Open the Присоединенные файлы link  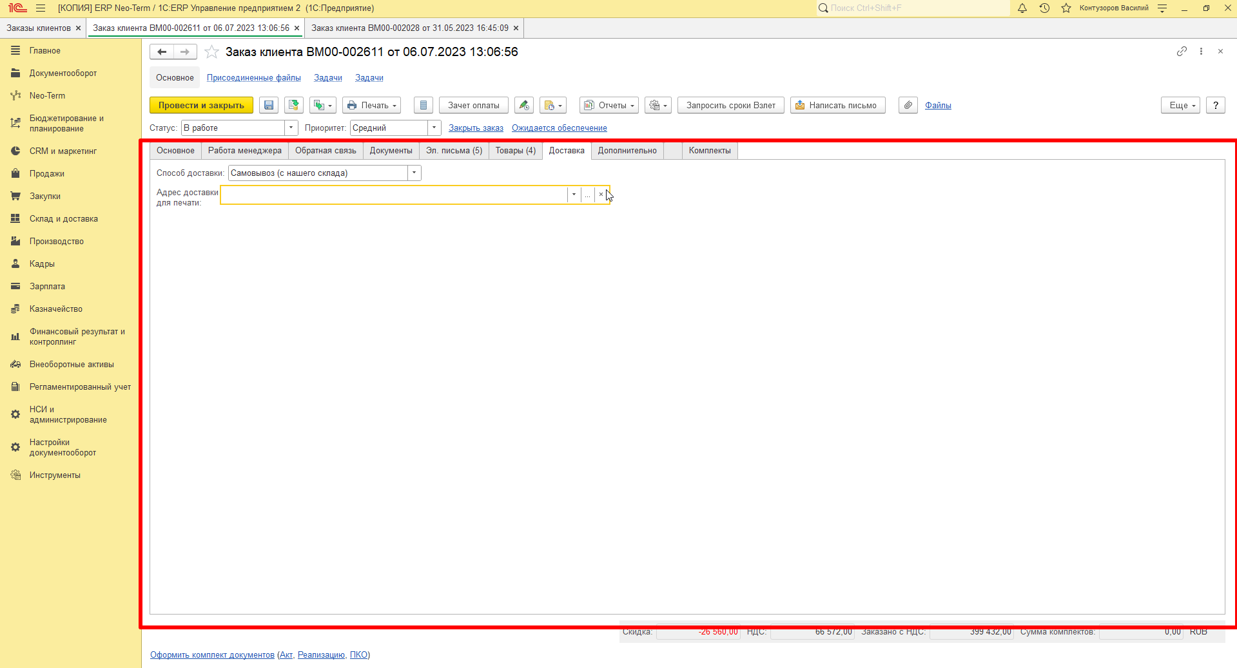click(254, 78)
